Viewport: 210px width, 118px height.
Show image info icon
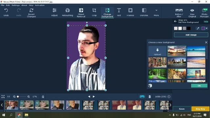(x=169, y=97)
